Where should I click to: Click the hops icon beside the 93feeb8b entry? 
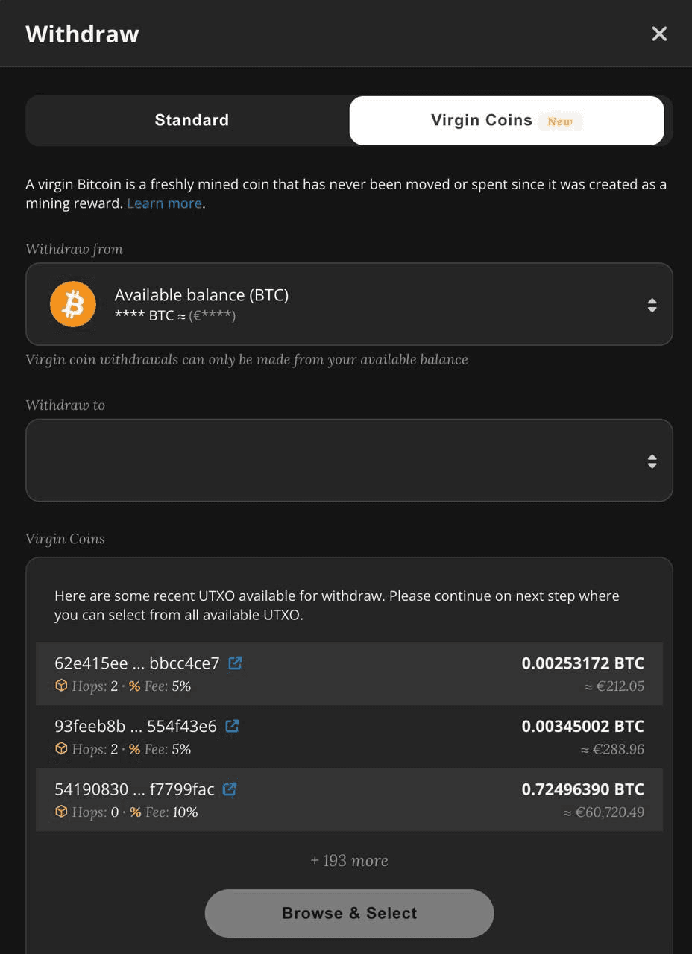click(x=61, y=748)
